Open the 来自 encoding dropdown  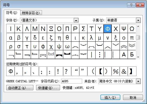pos(138,81)
